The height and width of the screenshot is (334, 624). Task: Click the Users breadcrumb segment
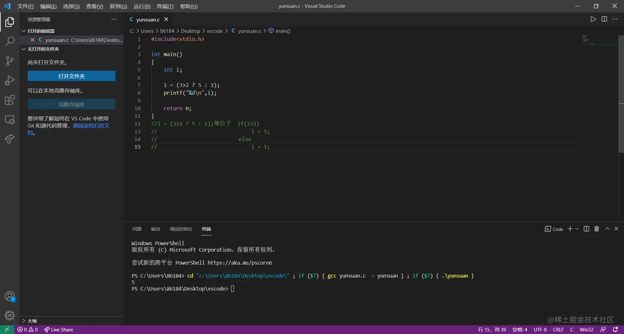point(147,31)
